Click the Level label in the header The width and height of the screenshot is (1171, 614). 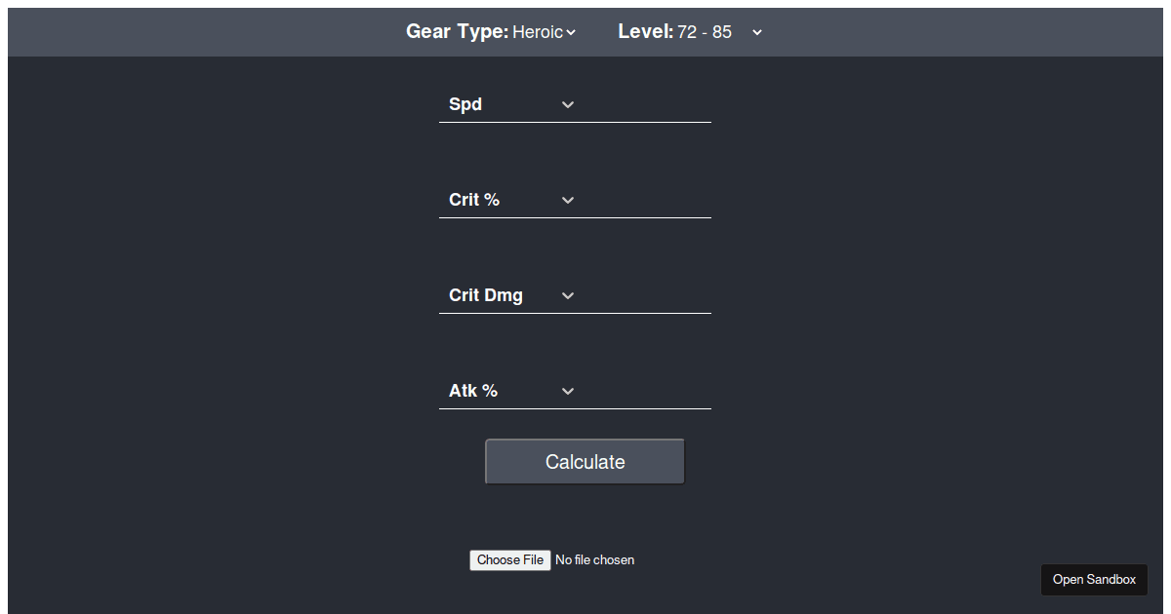645,32
